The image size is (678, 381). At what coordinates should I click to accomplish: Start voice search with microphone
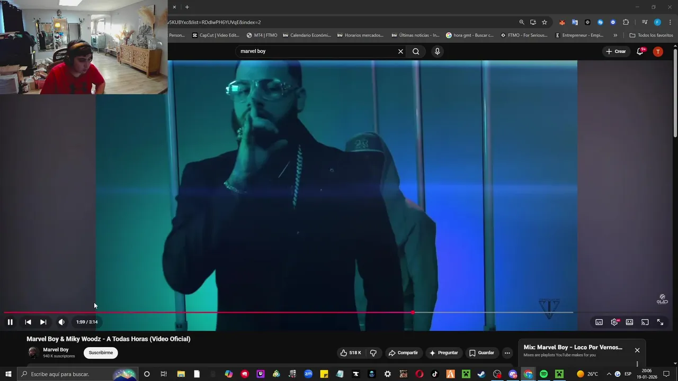tap(437, 51)
